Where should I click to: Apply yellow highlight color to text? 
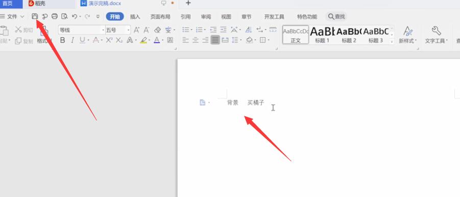point(143,40)
